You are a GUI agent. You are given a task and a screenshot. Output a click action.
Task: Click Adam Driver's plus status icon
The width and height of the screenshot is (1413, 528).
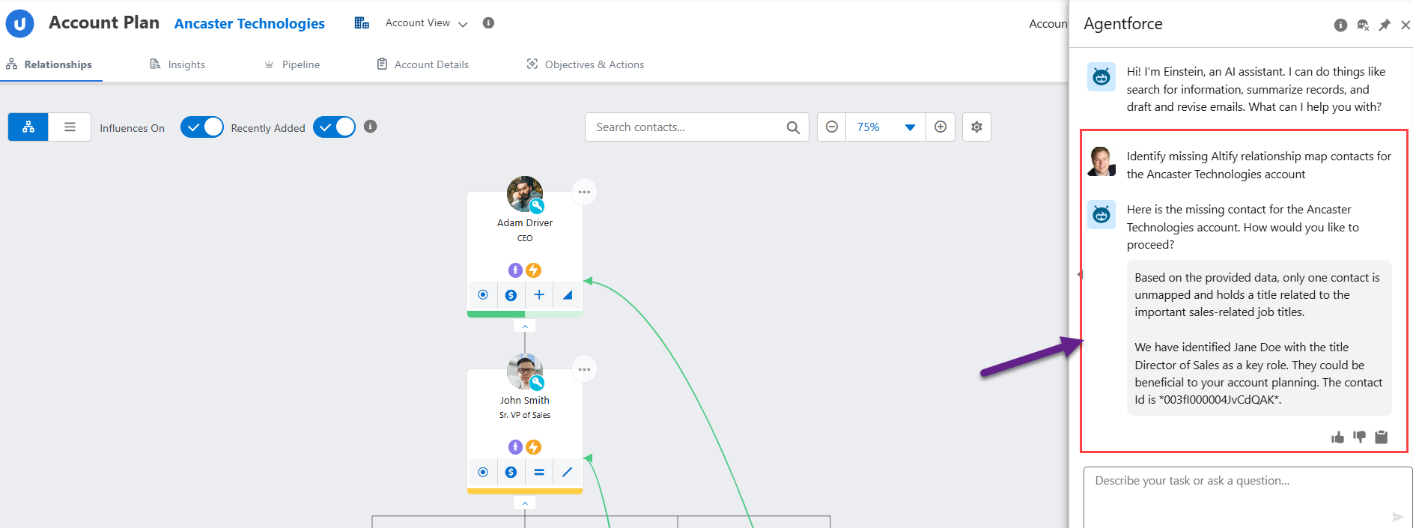click(x=539, y=295)
